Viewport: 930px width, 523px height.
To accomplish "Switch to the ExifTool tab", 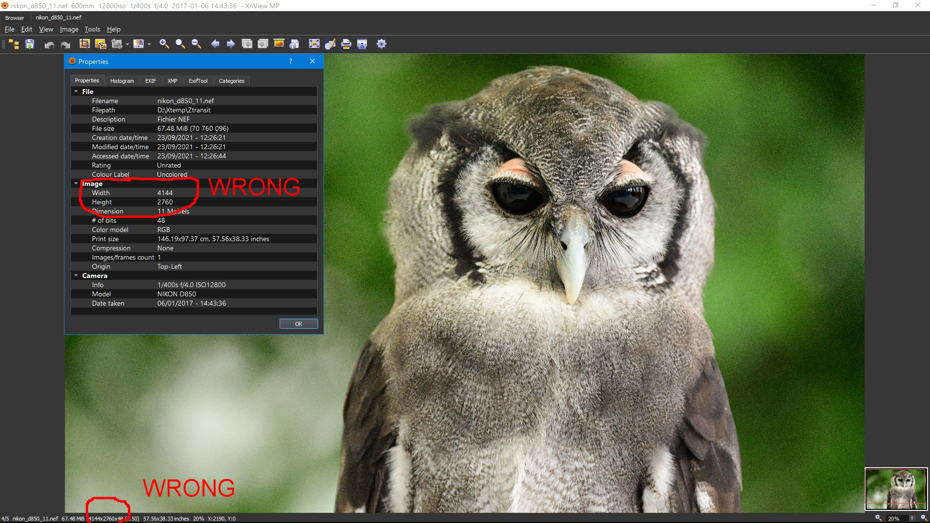I will pos(198,81).
